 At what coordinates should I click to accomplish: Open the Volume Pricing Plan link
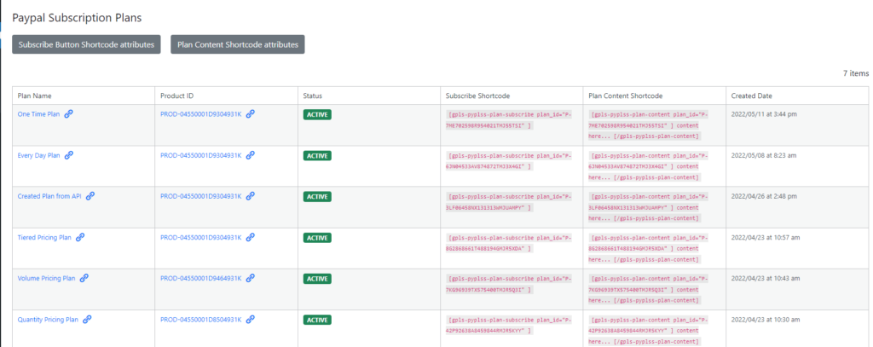tap(46, 279)
